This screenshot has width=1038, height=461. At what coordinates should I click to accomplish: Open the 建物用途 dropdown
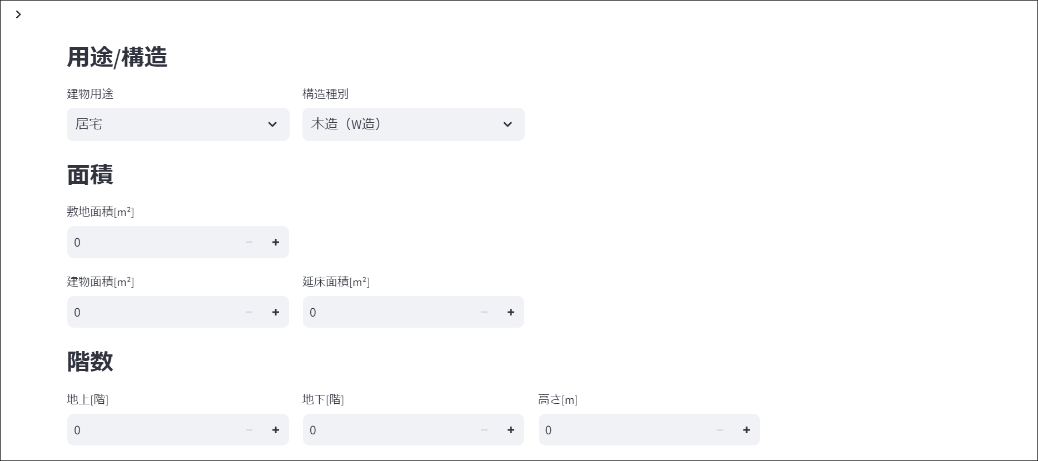pyautogui.click(x=178, y=124)
